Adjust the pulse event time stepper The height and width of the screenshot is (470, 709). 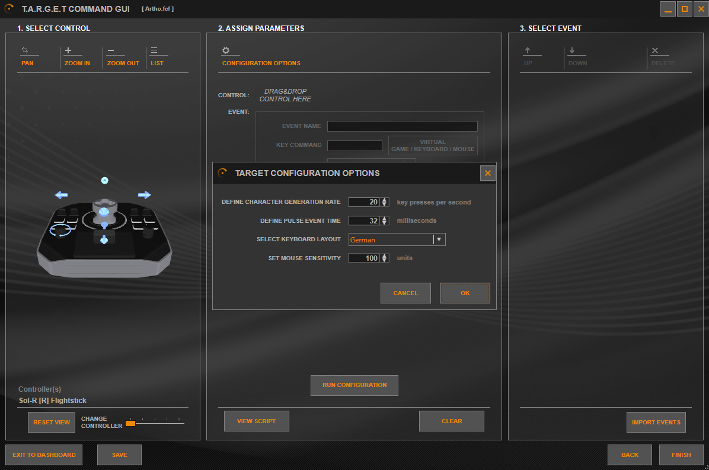[384, 220]
